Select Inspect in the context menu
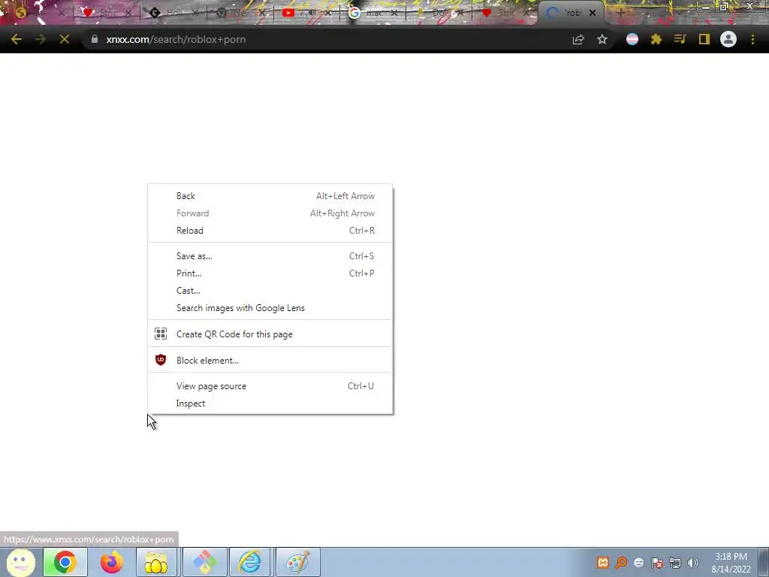 [270, 403]
